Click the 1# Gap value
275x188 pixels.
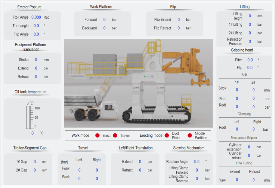pos(35,162)
